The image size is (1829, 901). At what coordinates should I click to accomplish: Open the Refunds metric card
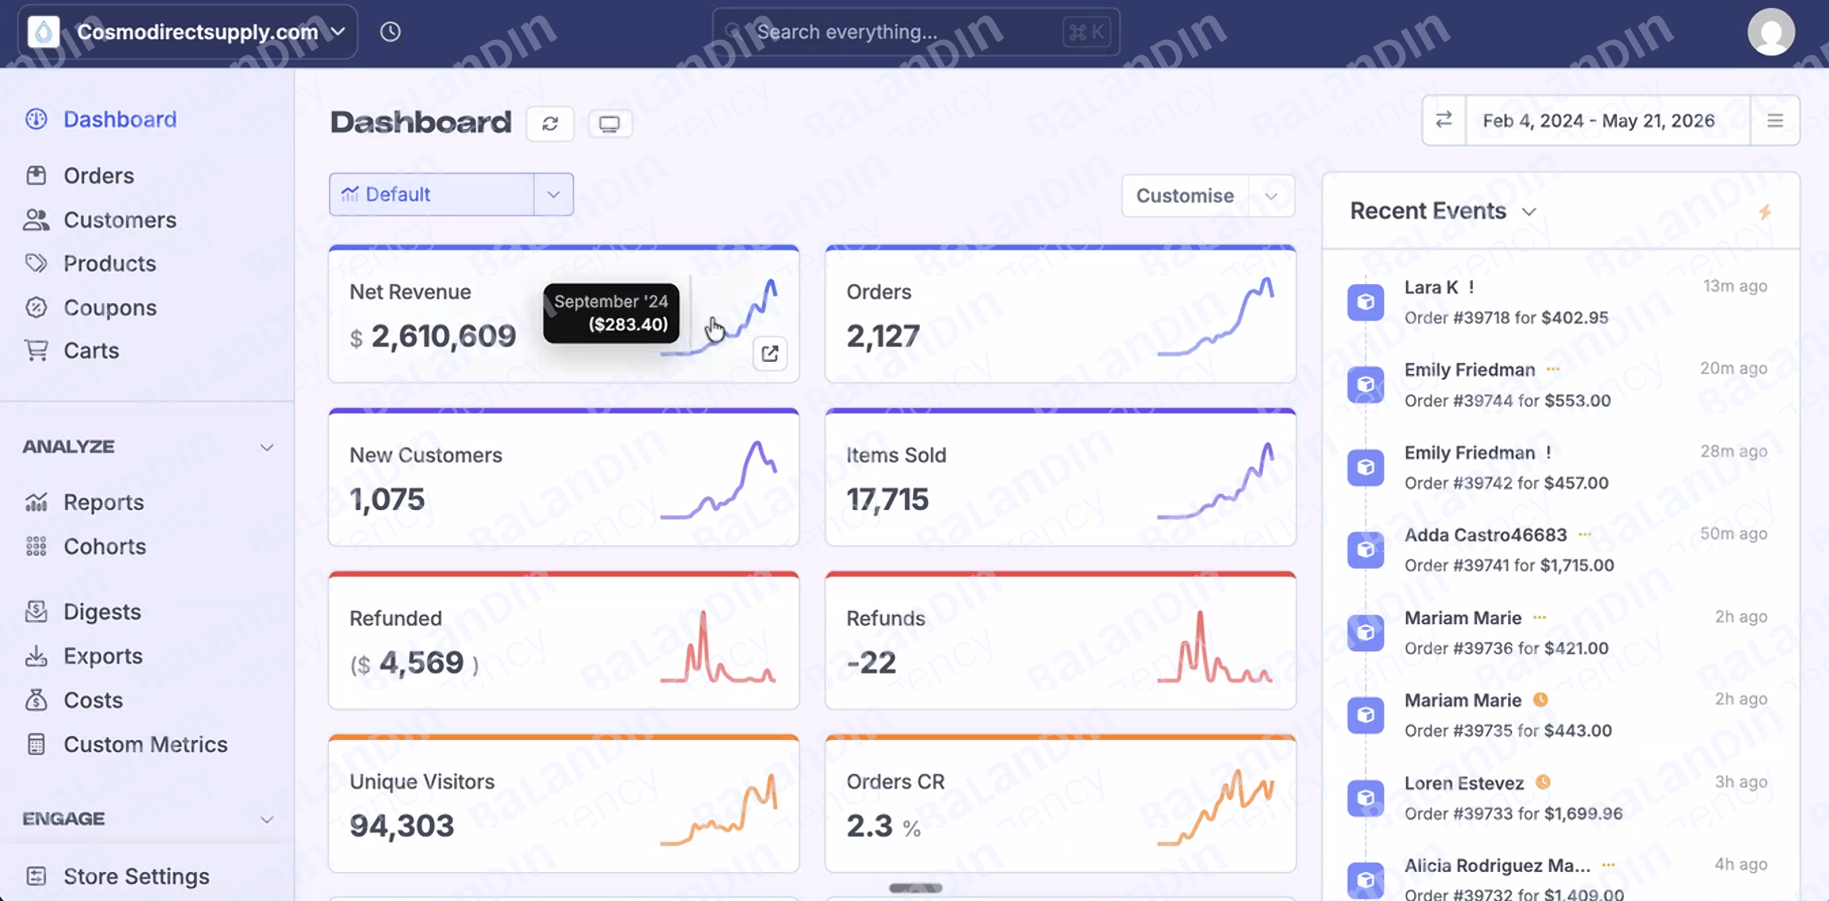1060,641
